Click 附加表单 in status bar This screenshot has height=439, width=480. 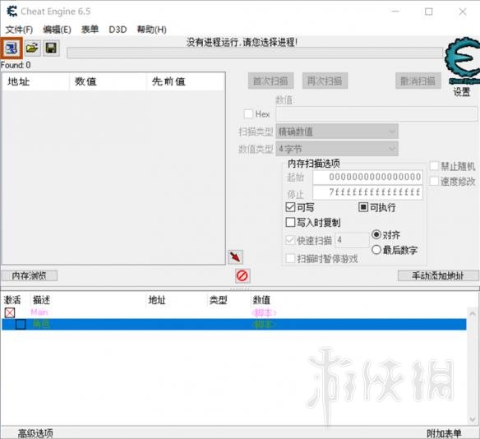tap(444, 433)
